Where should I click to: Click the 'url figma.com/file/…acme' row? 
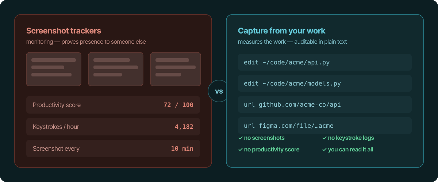tap(325, 126)
